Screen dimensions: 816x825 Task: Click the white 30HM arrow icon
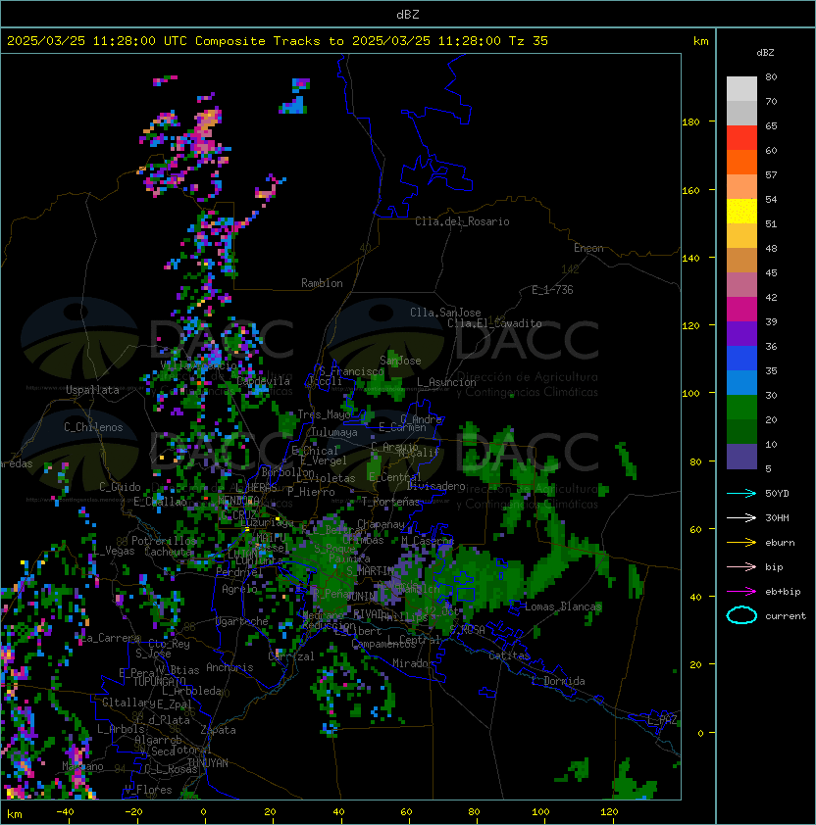point(741,517)
